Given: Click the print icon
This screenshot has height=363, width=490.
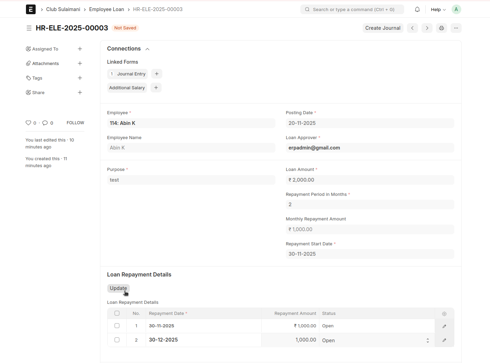Looking at the screenshot, I should point(442,28).
